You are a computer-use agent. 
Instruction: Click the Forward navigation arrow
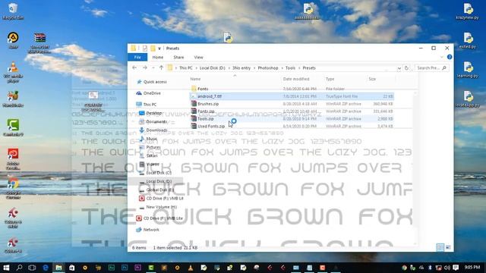pos(145,67)
